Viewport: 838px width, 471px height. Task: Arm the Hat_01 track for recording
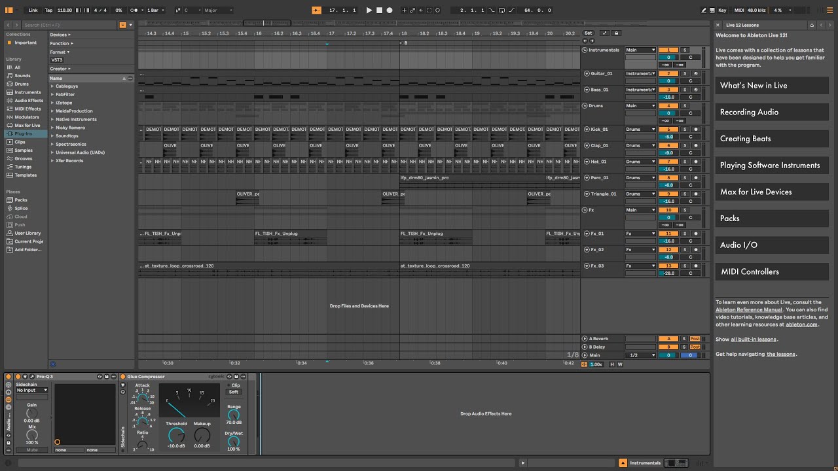pyautogui.click(x=695, y=162)
